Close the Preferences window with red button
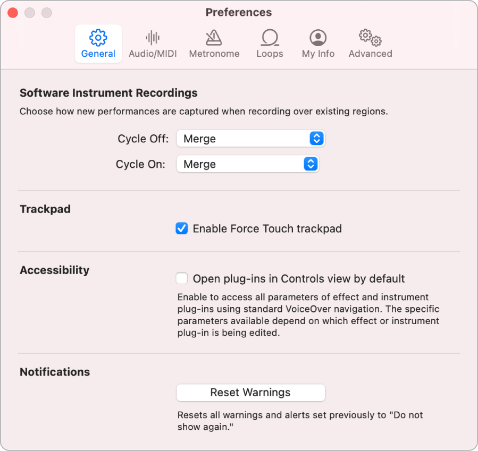 click(12, 12)
